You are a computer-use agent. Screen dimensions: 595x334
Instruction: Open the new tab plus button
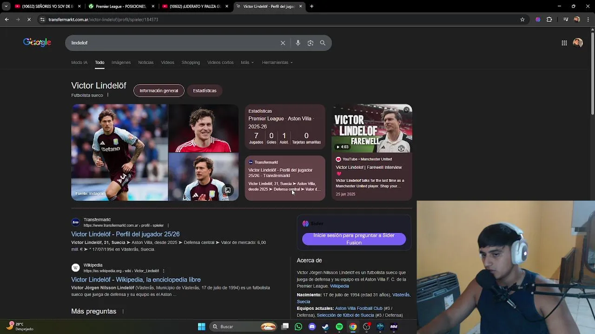coord(311,6)
